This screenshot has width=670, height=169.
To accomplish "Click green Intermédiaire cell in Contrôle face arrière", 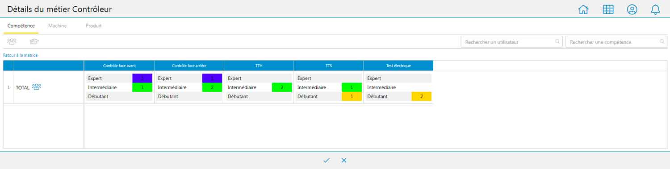I will [x=212, y=87].
